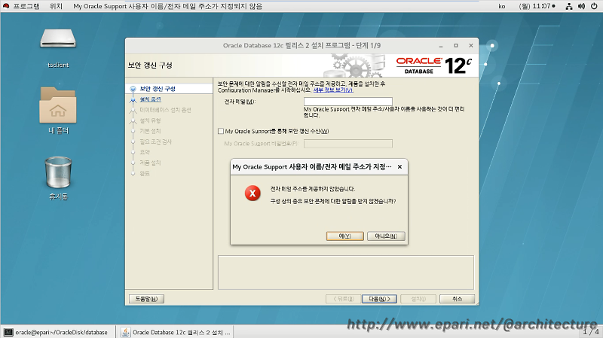
Task: Click the volume speaker icon
Action: (x=581, y=6)
